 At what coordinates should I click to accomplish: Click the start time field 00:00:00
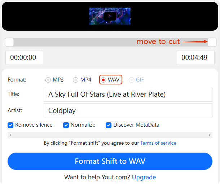24,58
